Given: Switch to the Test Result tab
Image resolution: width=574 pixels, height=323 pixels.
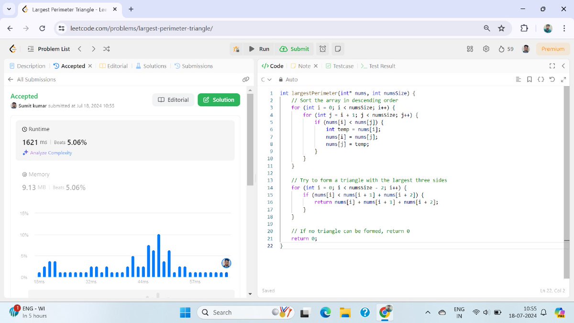Looking at the screenshot, I should 378,66.
